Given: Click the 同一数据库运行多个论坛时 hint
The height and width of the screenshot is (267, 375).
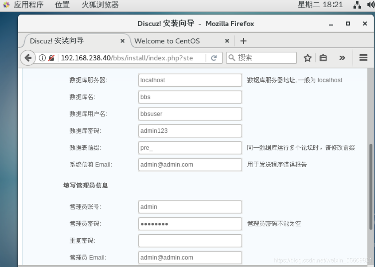Looking at the screenshot, I should point(301,148).
